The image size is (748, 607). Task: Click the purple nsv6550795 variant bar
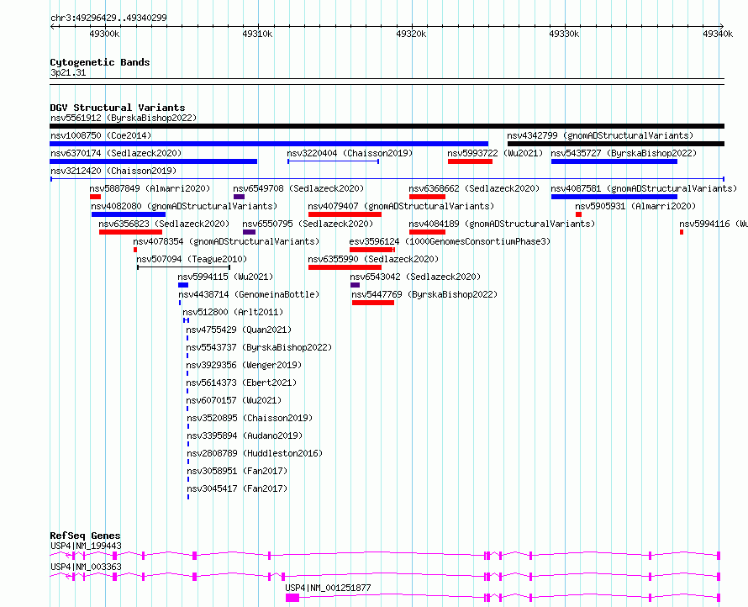click(x=249, y=232)
